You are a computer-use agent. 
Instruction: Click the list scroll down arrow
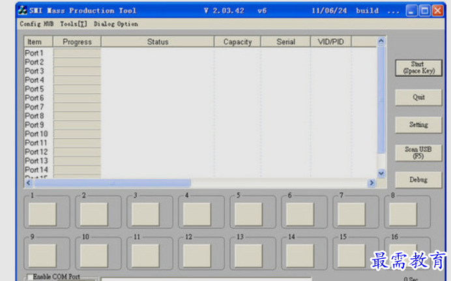[x=381, y=173]
